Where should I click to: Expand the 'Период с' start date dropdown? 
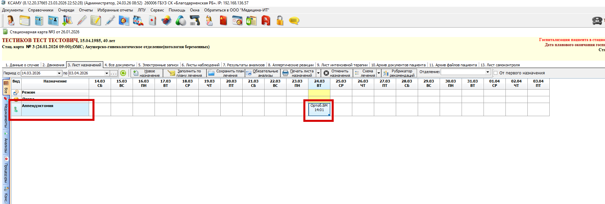59,73
